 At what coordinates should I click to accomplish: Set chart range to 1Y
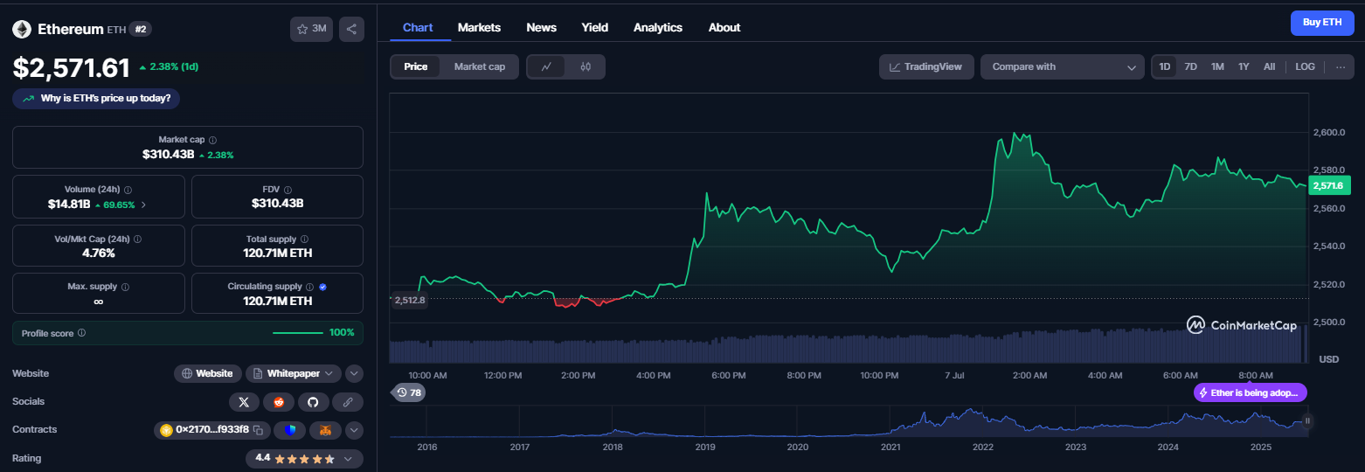pos(1244,66)
